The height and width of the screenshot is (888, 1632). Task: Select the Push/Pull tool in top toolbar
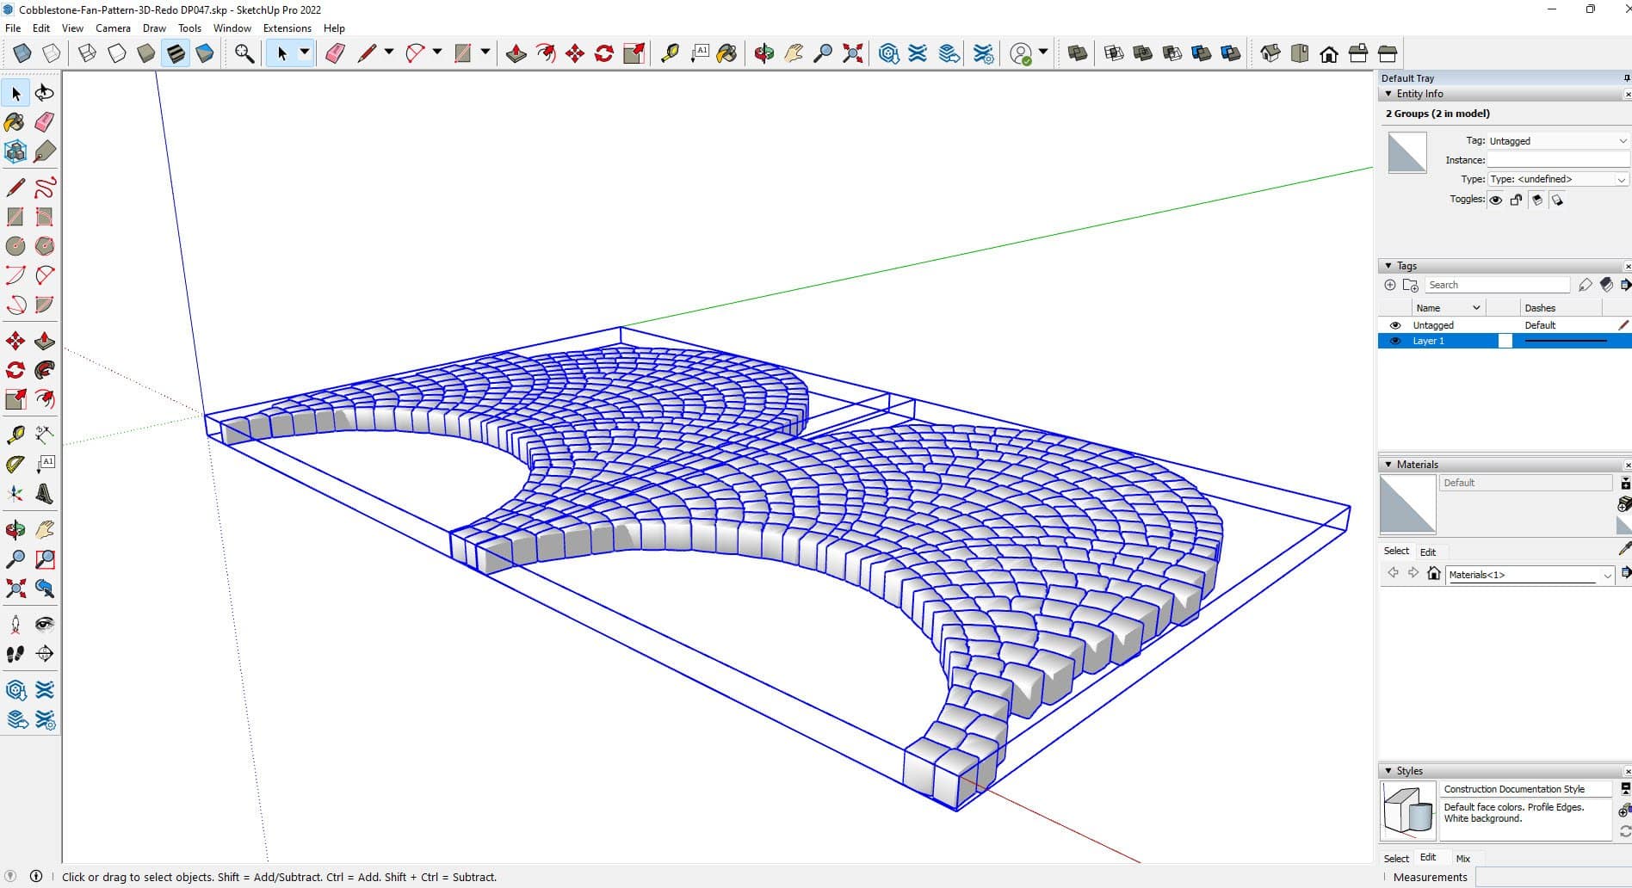516,54
